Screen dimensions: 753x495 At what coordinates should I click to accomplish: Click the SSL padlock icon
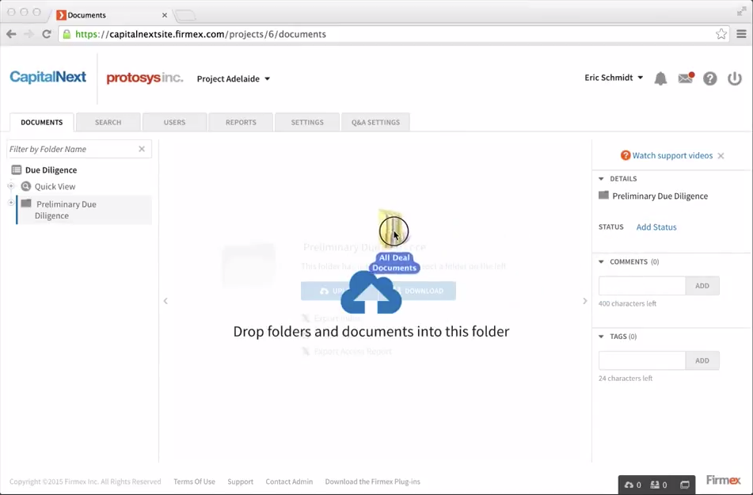pyautogui.click(x=67, y=34)
